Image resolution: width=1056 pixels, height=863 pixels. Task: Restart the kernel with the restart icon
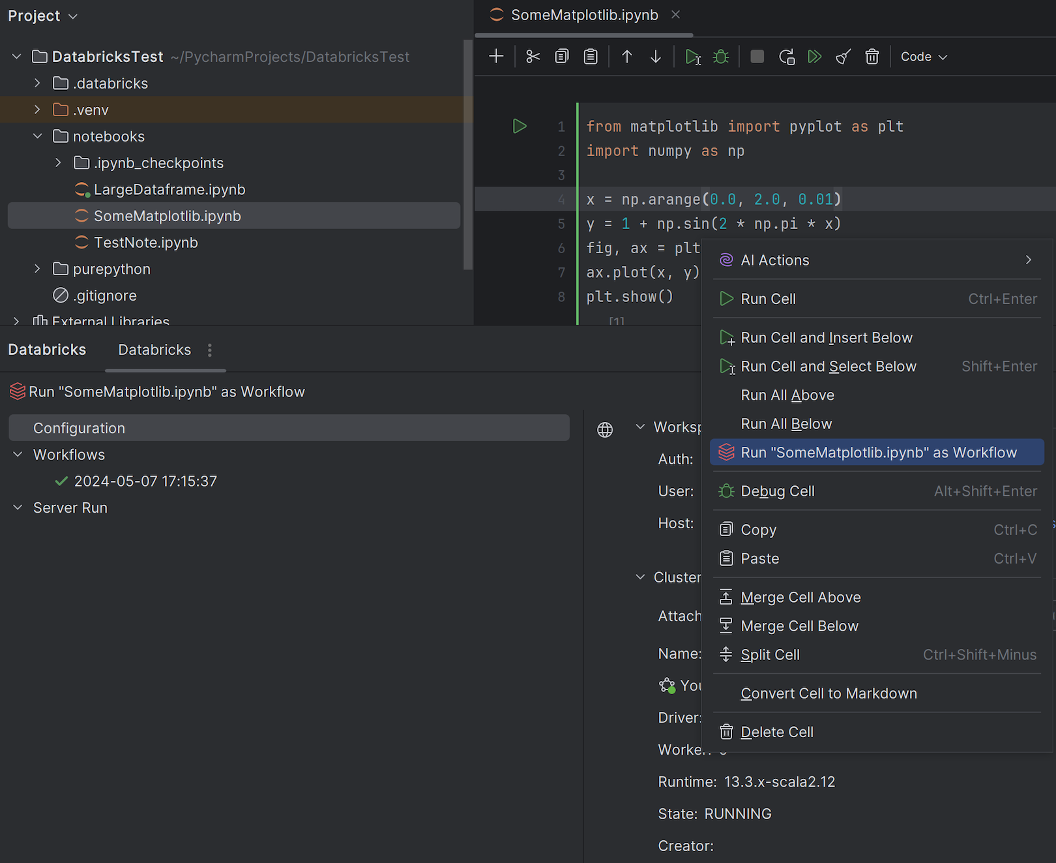787,56
